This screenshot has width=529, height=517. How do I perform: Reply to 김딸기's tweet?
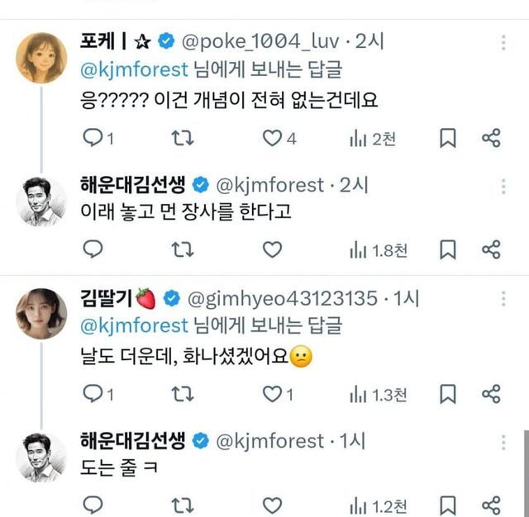tap(93, 395)
